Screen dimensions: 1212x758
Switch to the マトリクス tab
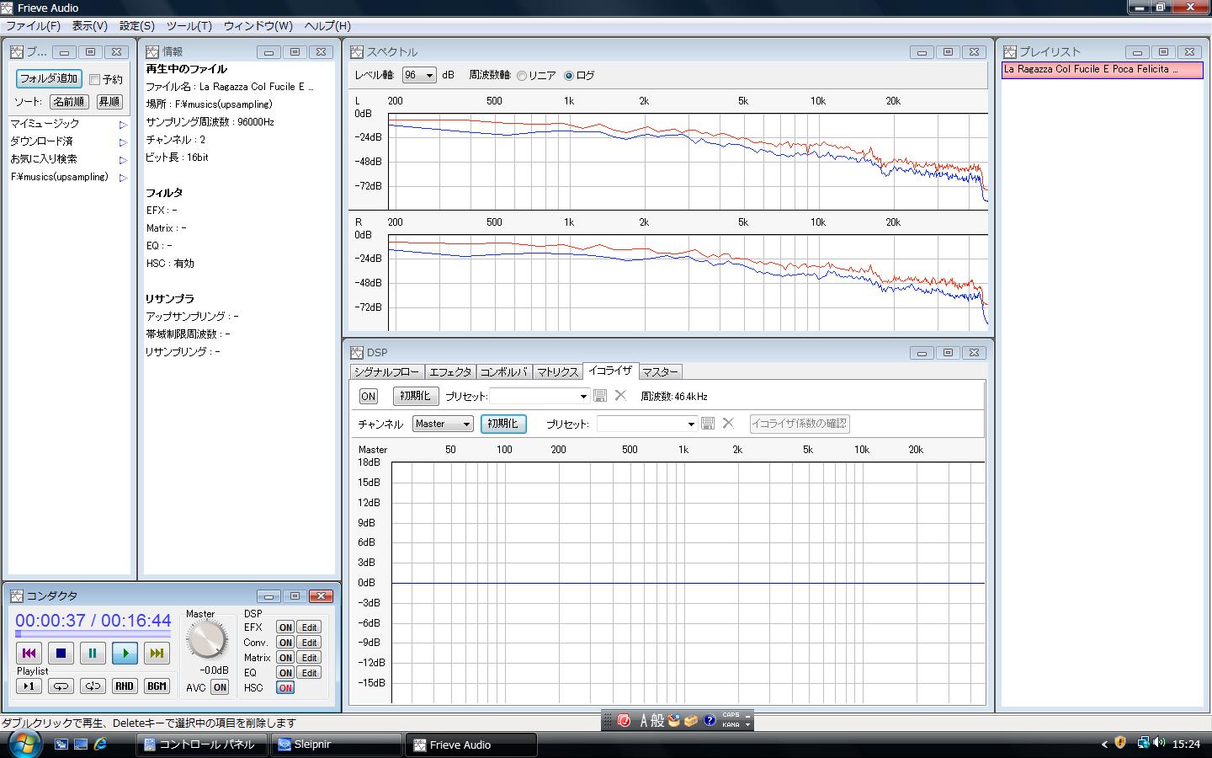click(x=557, y=371)
